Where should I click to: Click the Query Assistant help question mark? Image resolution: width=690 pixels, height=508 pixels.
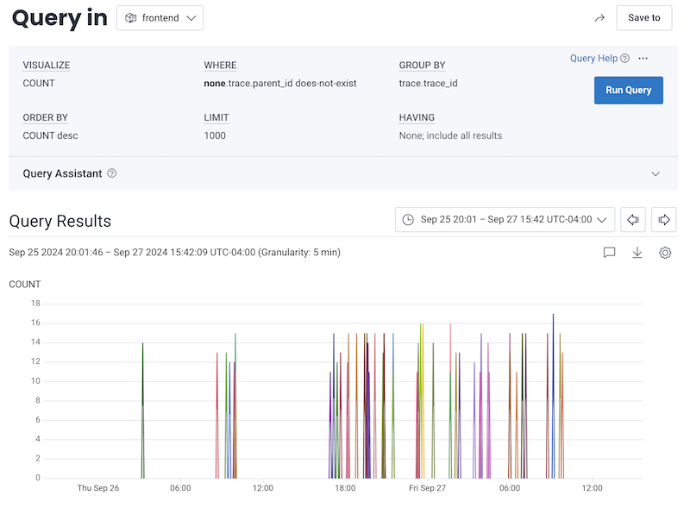pyautogui.click(x=111, y=173)
